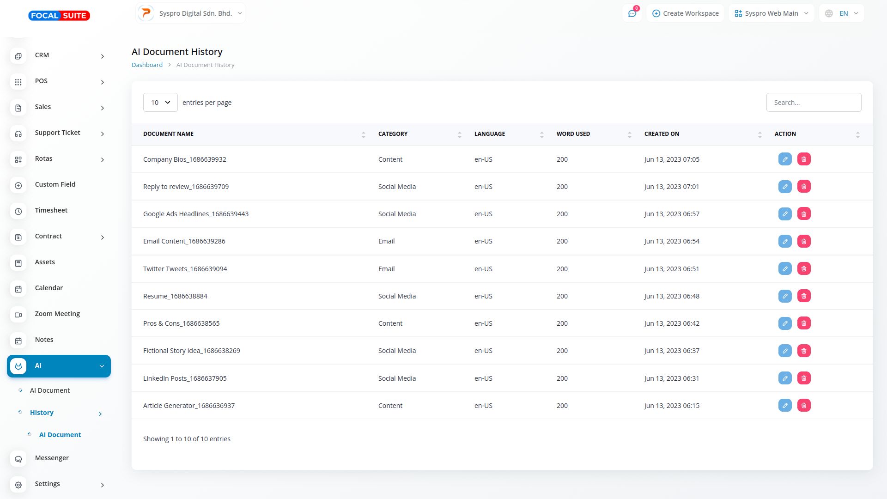Click the Messenger icon in sidebar

(18, 458)
